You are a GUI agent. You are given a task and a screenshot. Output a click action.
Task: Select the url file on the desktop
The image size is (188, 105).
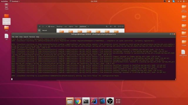pos(6,37)
